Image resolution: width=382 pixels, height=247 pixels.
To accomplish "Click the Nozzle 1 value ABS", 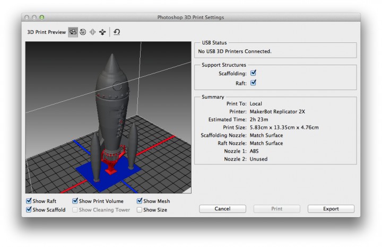I will [x=254, y=151].
